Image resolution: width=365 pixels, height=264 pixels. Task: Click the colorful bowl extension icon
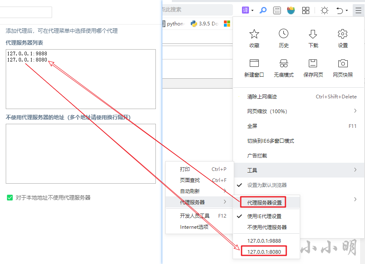[x=291, y=10]
